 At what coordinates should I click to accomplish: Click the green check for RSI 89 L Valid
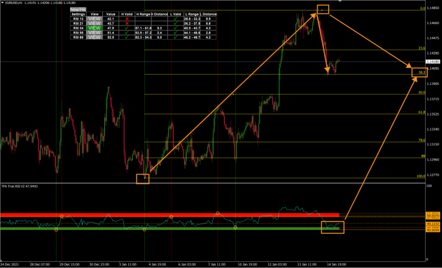pyautogui.click(x=175, y=37)
